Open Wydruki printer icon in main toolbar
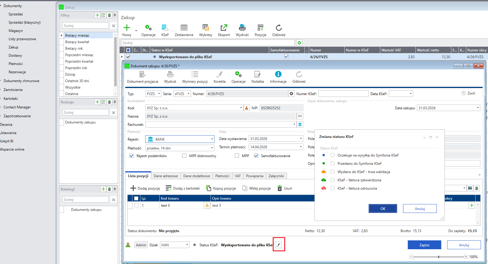This screenshot has height=264, width=488. pos(242,28)
